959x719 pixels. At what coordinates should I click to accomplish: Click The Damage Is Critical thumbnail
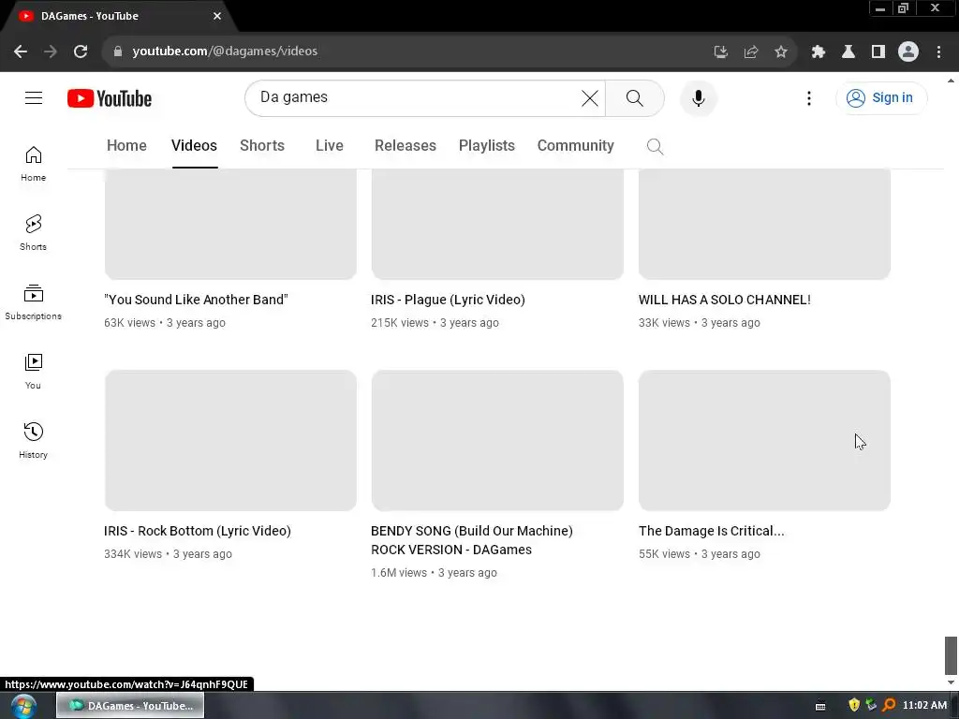[764, 440]
